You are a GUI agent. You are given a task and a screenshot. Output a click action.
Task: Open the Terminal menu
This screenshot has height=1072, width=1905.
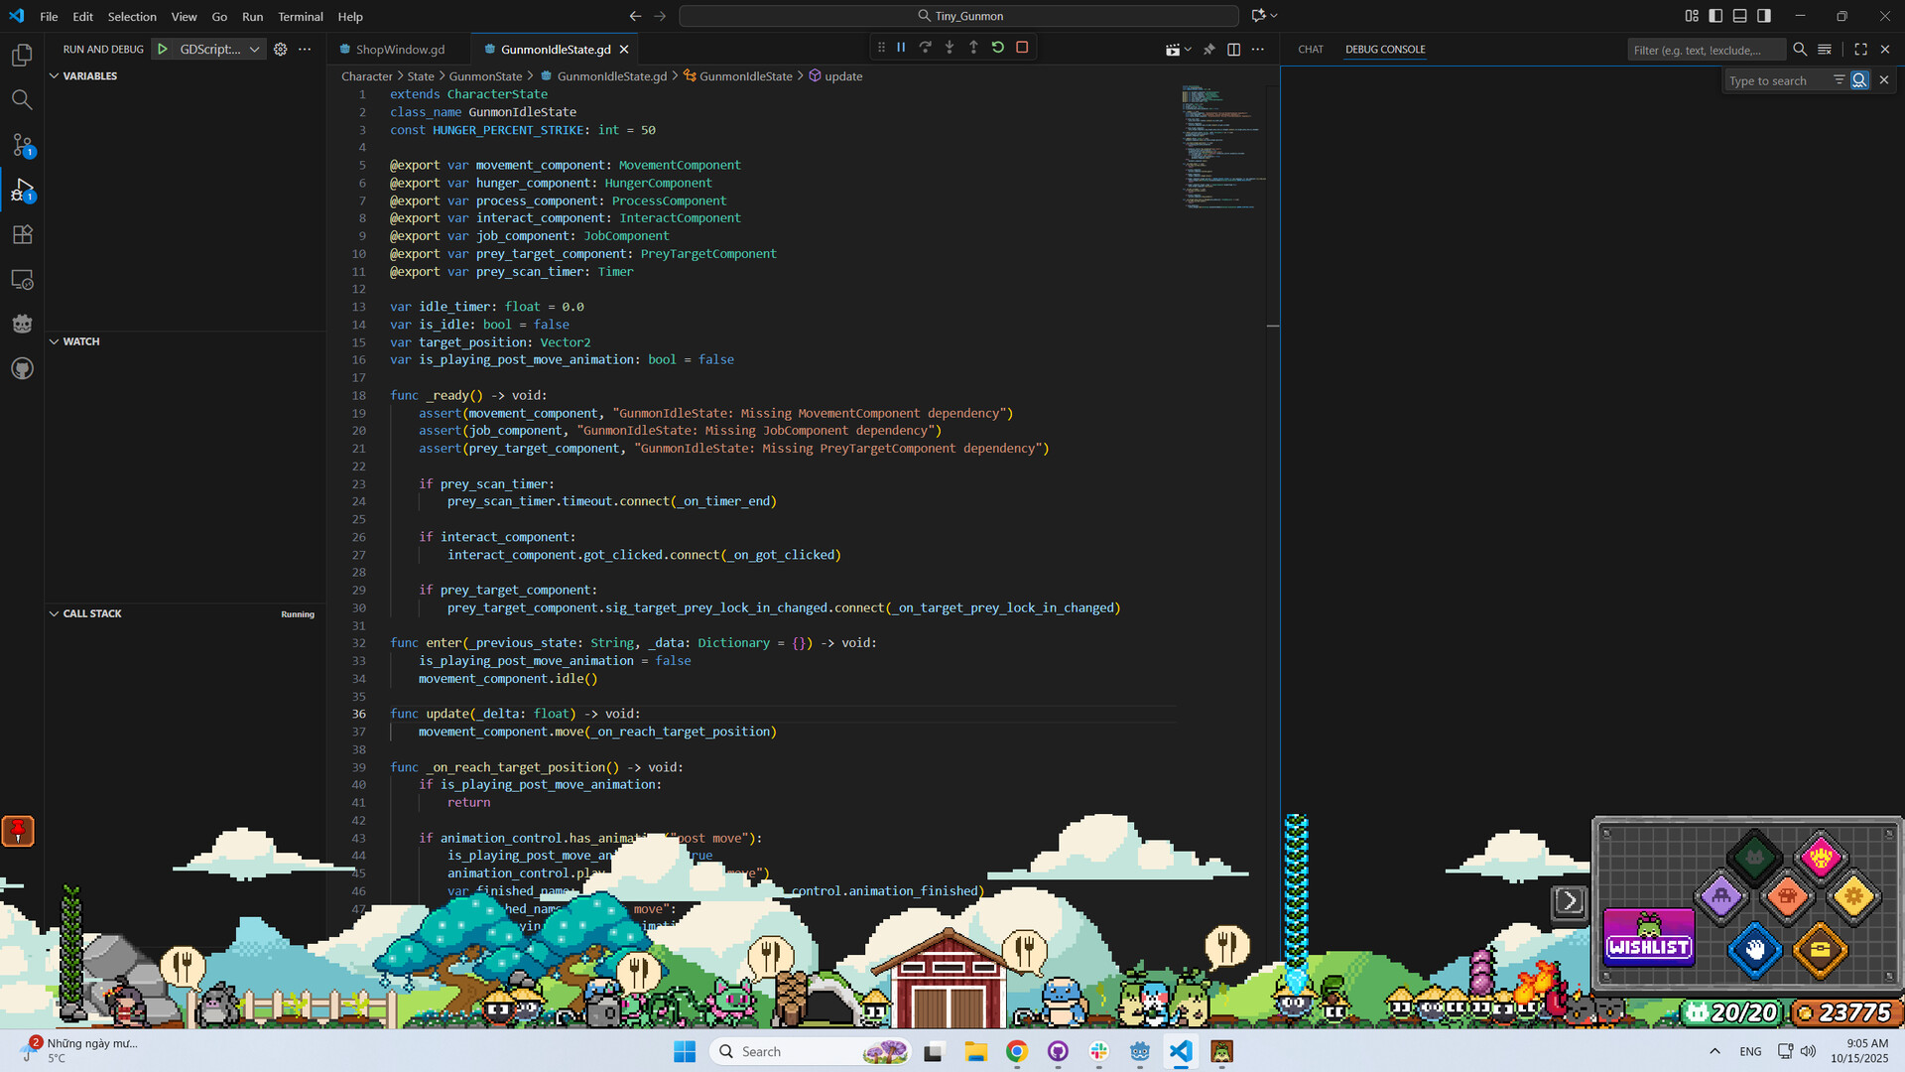pos(300,17)
